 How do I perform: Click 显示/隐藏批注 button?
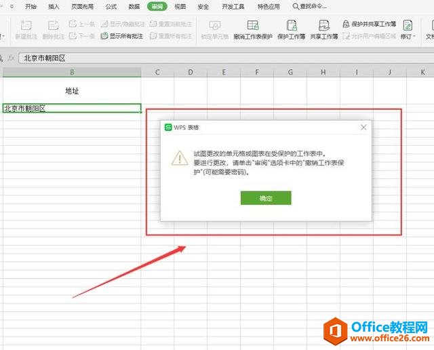click(123, 24)
